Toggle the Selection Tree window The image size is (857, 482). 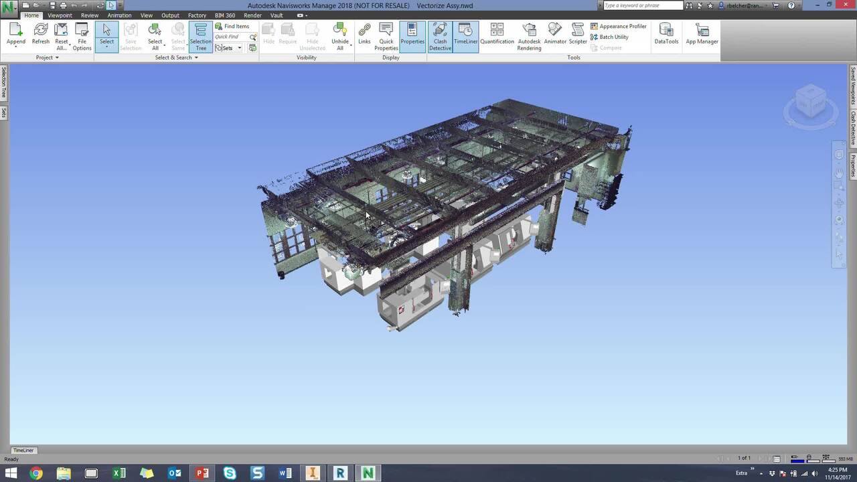point(201,37)
